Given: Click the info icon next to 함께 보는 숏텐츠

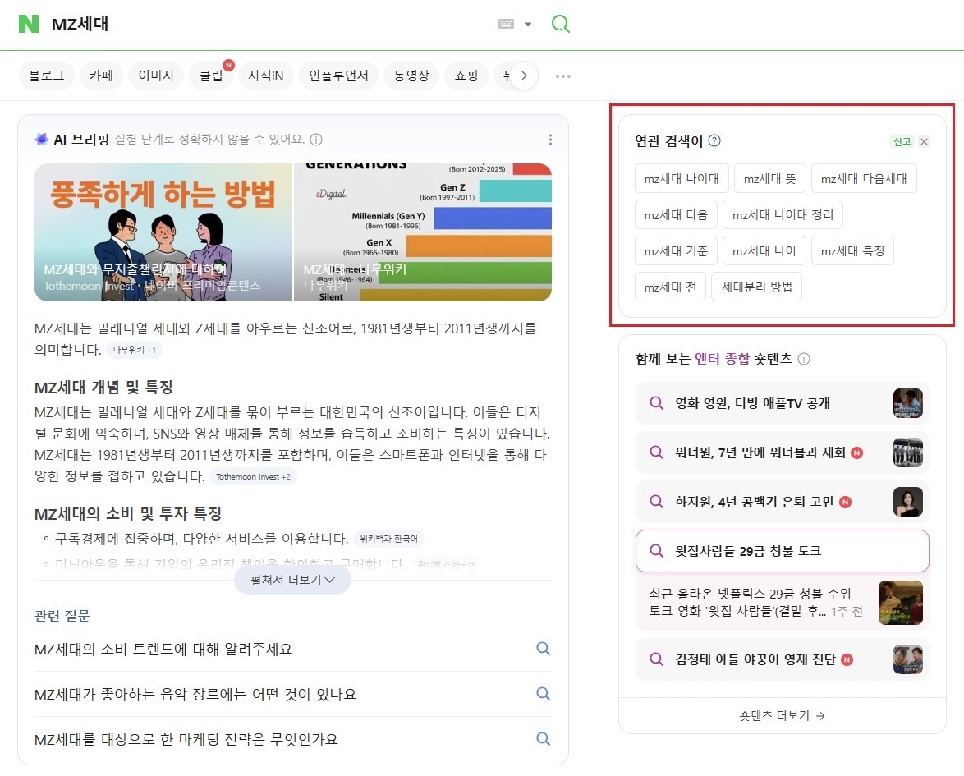Looking at the screenshot, I should pyautogui.click(x=803, y=359).
